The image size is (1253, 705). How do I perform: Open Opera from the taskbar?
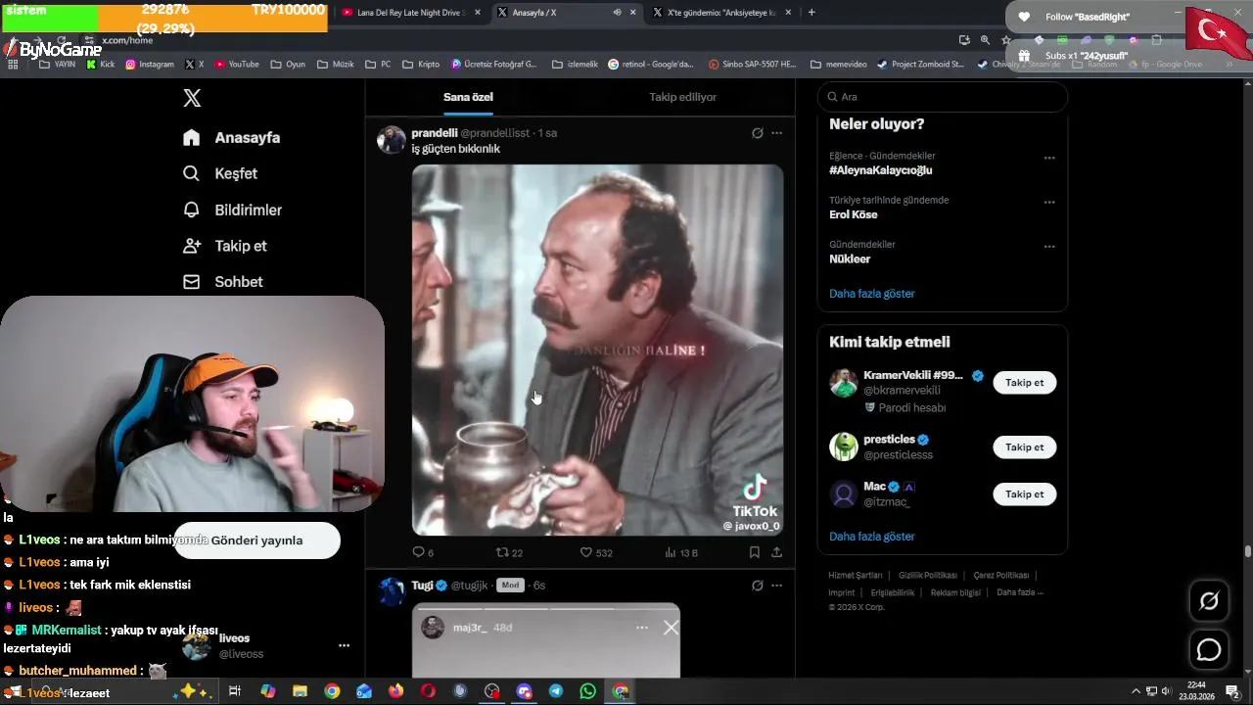coord(428,691)
